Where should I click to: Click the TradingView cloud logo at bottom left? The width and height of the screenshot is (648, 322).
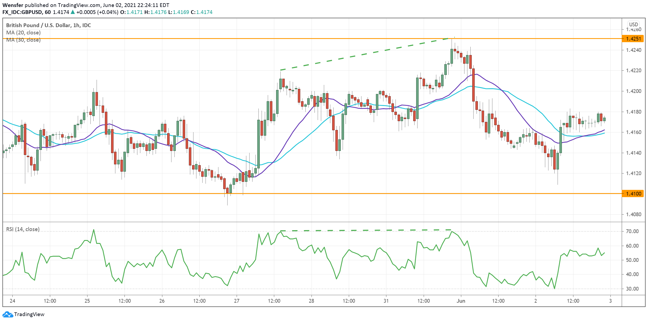[8, 314]
